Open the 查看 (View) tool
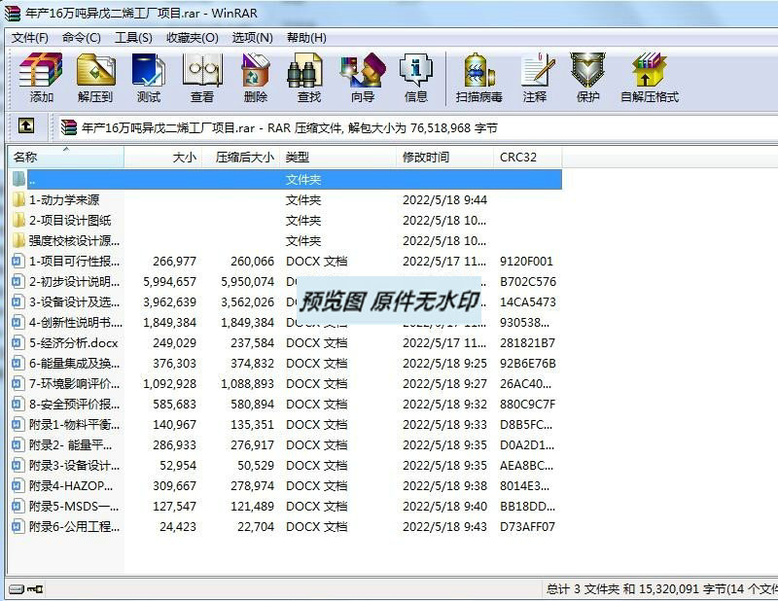This screenshot has width=778, height=601. (202, 78)
